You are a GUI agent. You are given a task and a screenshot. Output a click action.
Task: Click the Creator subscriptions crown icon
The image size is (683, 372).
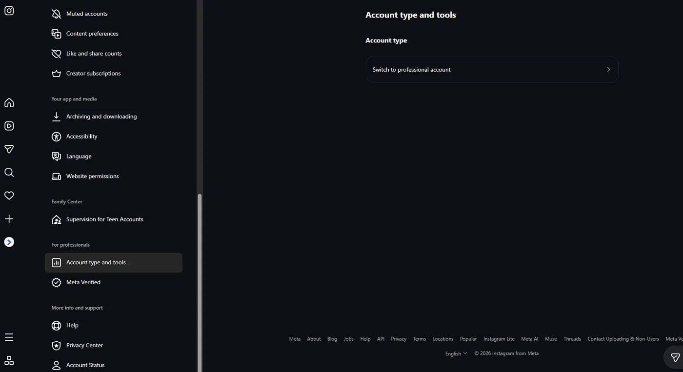(x=57, y=74)
